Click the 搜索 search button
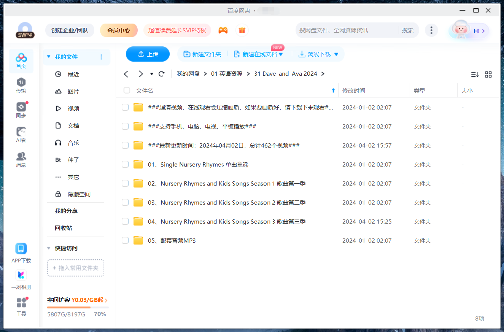Screen dimensions: 504x332 tap(408, 30)
